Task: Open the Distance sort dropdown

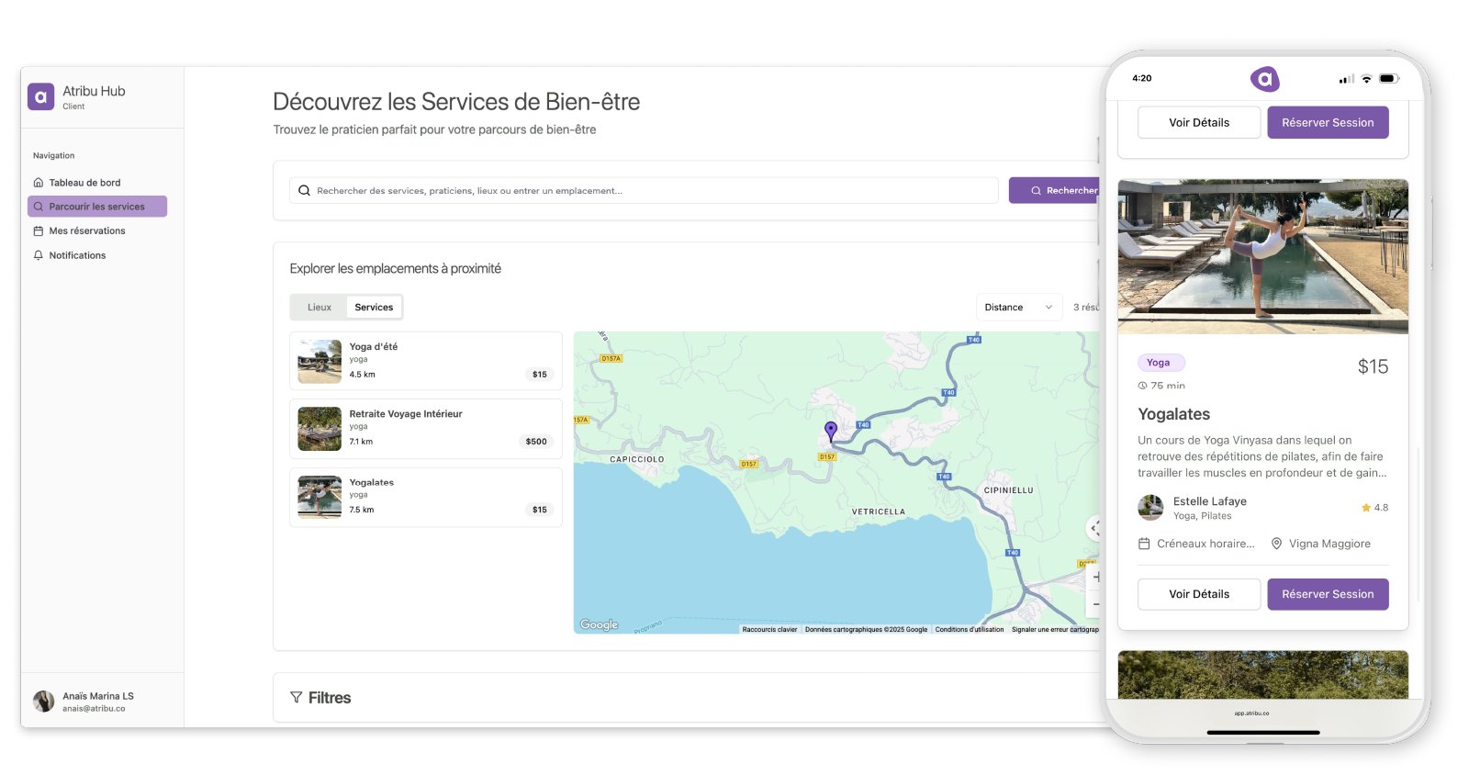Action: [x=1017, y=308]
